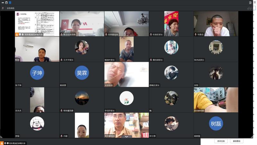Click microphone icon on screen share tile
The width and height of the screenshot is (257, 145).
click(x=22, y=34)
